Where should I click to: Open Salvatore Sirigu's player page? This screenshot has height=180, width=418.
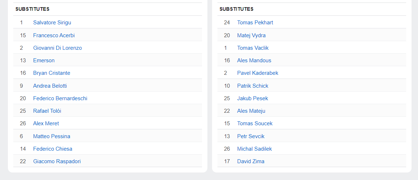(52, 23)
